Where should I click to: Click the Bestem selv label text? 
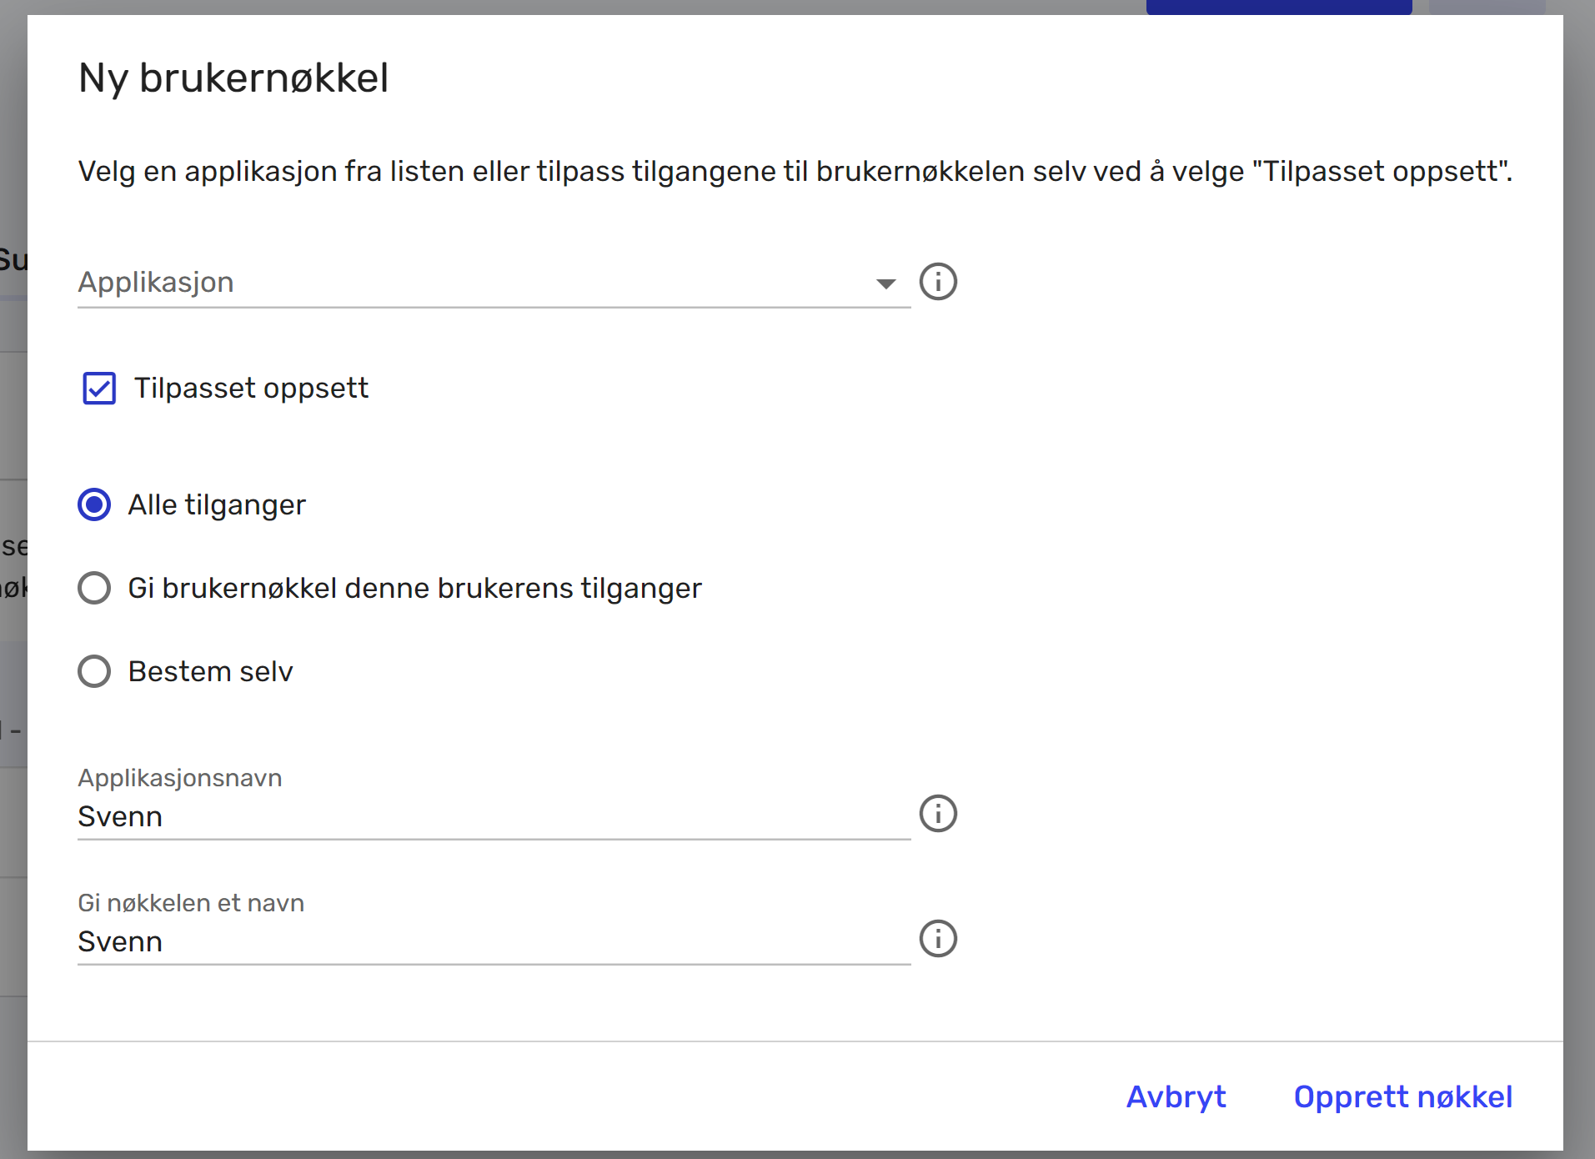pyautogui.click(x=210, y=672)
